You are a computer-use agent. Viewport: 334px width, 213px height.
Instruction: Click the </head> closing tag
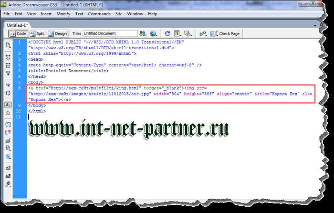point(37,76)
